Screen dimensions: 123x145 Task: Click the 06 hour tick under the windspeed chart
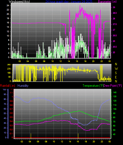[36, 61]
